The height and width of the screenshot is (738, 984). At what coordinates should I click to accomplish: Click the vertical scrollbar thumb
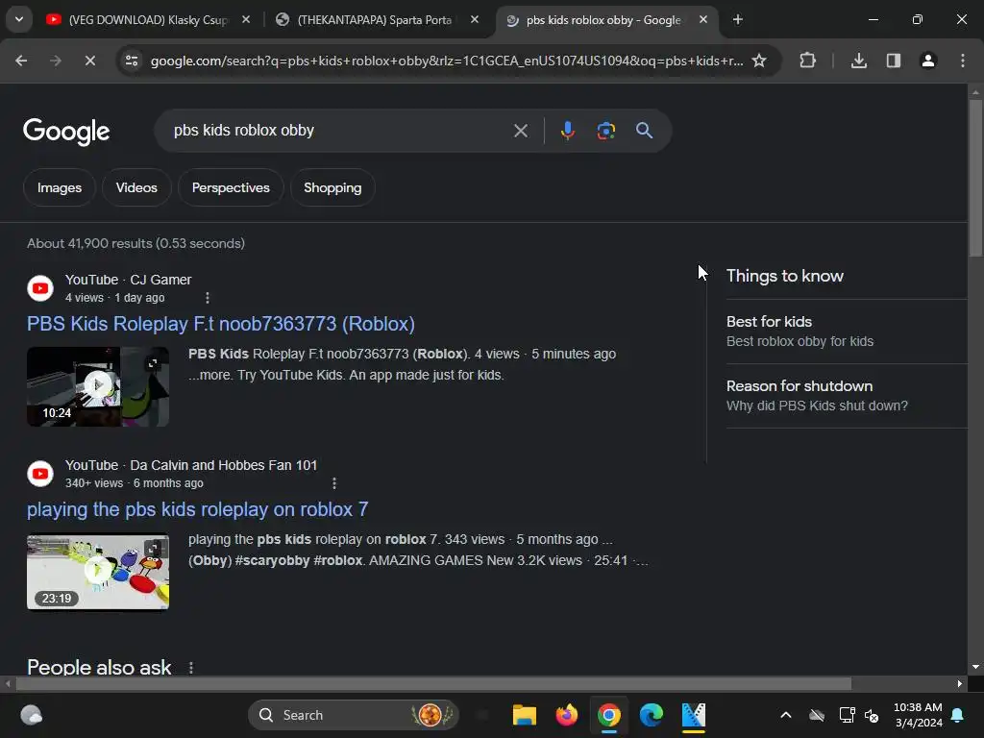point(975,178)
